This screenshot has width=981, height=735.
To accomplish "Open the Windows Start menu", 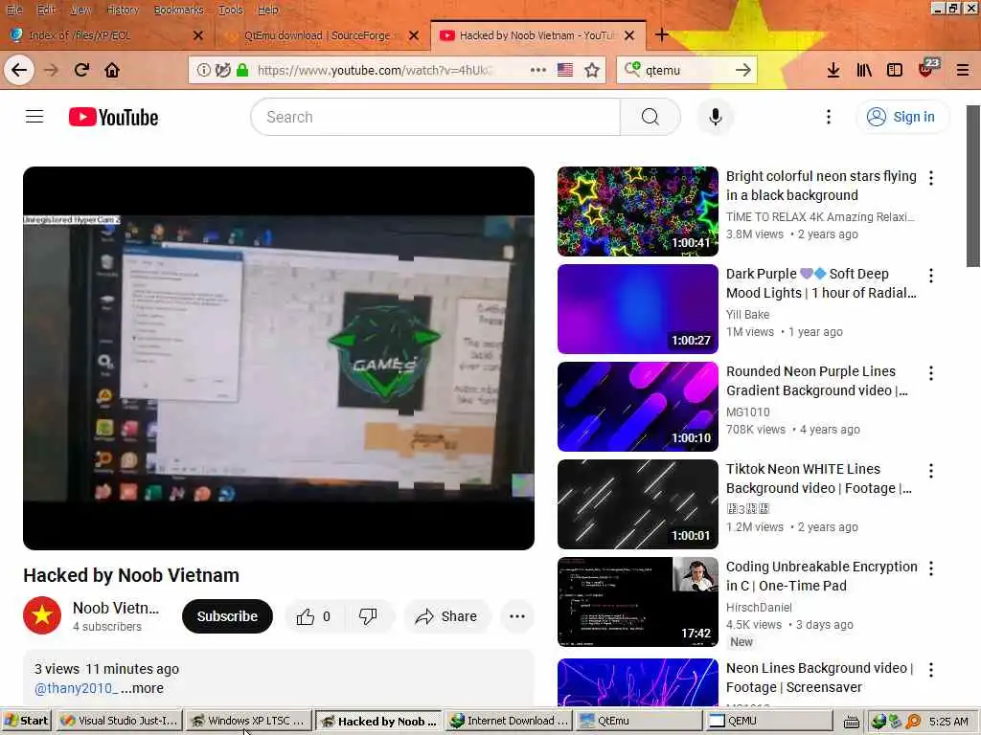I will [26, 721].
